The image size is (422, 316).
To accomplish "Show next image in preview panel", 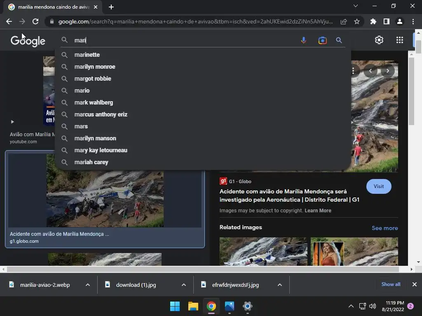I will 387,71.
